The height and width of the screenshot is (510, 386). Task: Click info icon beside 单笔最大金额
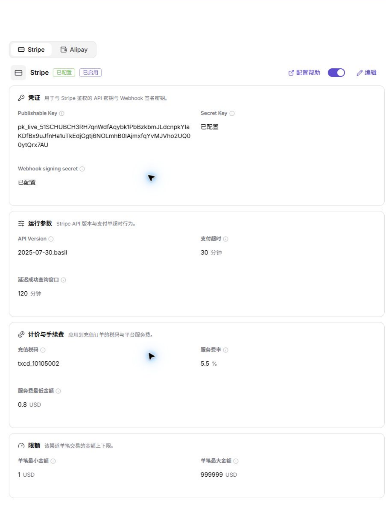236,461
